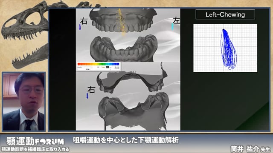Image resolution: width=273 pixels, height=153 pixels.
Task: Click the blue right condyle marker in the top view
Action: 80,27
